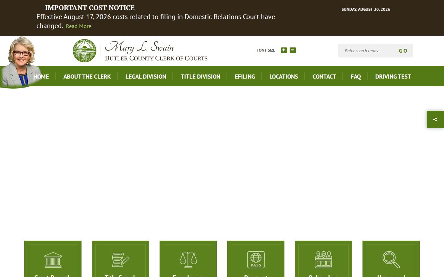The height and width of the screenshot is (277, 444).
Task: Decrease font size with minus icon
Action: tap(293, 50)
